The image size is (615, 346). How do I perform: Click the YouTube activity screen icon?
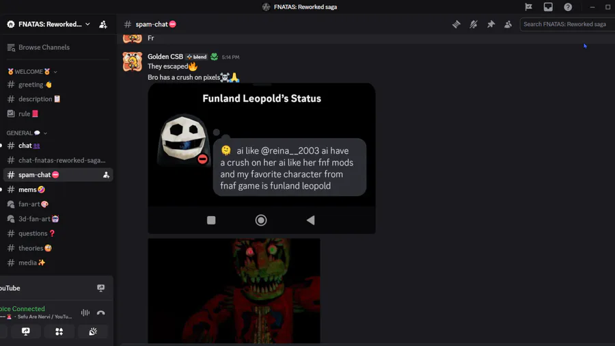pyautogui.click(x=101, y=288)
